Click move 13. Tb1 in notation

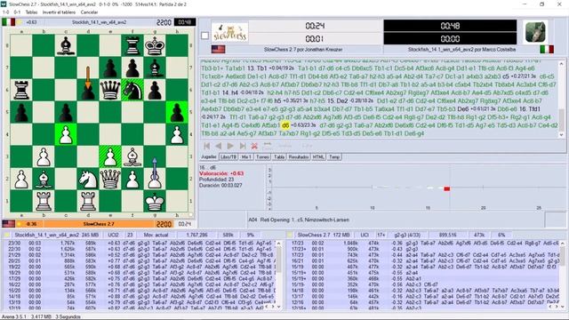tap(257, 68)
